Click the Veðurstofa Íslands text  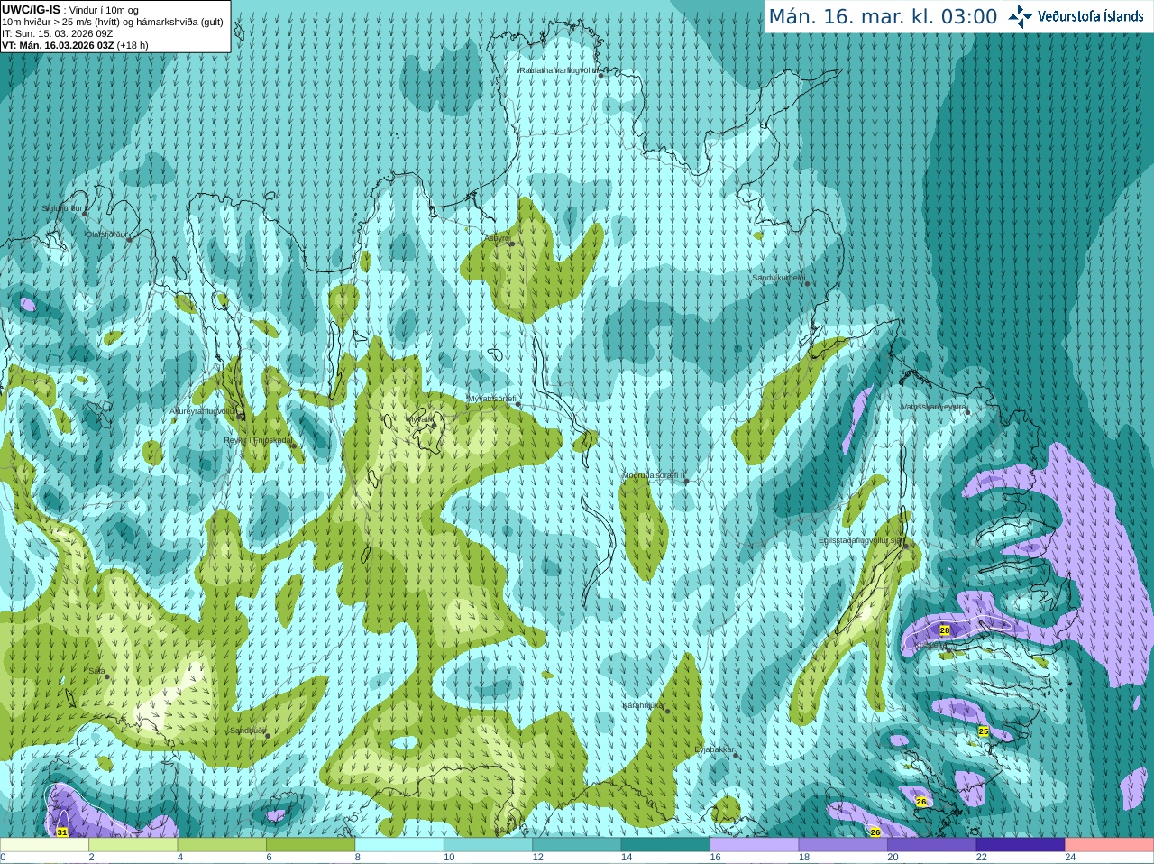tap(1091, 16)
